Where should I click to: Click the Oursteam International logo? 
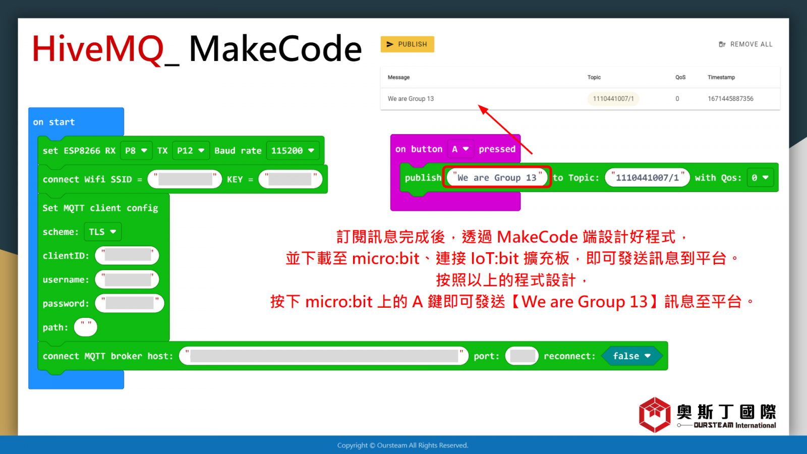[x=707, y=415]
